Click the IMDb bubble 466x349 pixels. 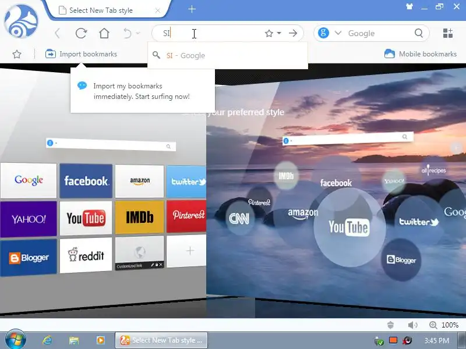click(286, 176)
